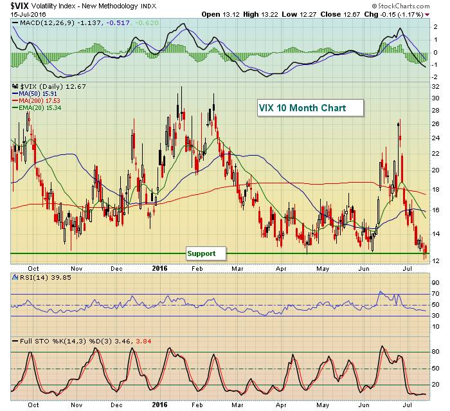Click the blue line marker before MA(50)

tap(15, 94)
